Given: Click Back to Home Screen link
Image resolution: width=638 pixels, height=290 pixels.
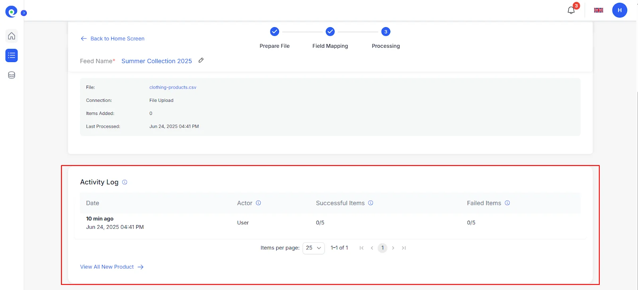Looking at the screenshot, I should (x=112, y=39).
